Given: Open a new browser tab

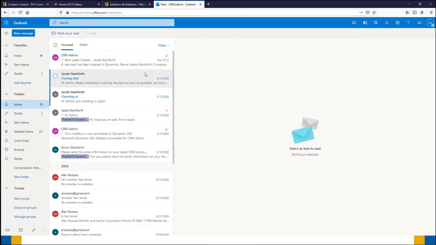Looking at the screenshot, I should (208, 4).
